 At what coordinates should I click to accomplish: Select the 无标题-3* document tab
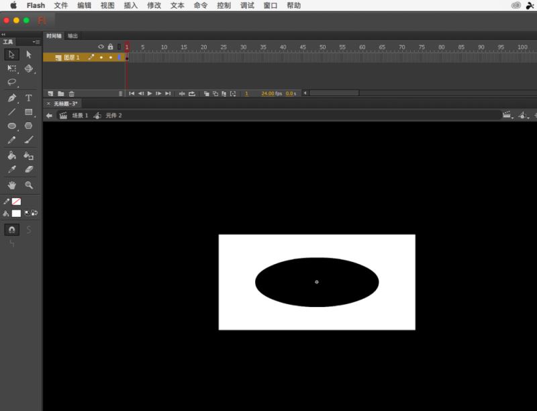(x=65, y=103)
